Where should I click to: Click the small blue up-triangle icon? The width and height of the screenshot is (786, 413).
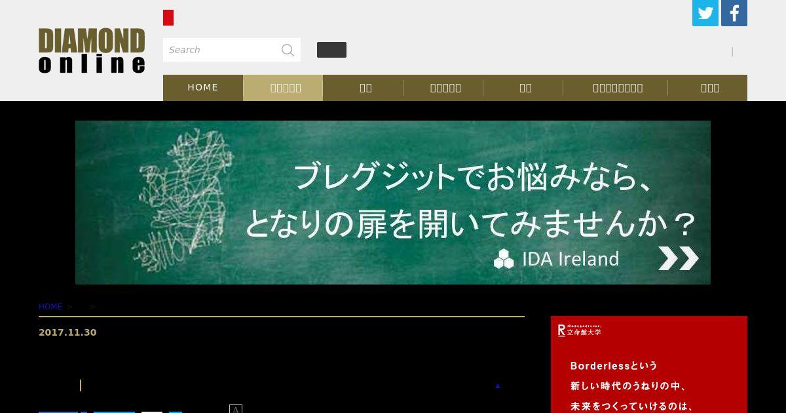tap(498, 386)
